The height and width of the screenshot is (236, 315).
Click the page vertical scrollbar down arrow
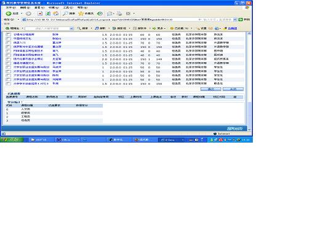[249, 130]
